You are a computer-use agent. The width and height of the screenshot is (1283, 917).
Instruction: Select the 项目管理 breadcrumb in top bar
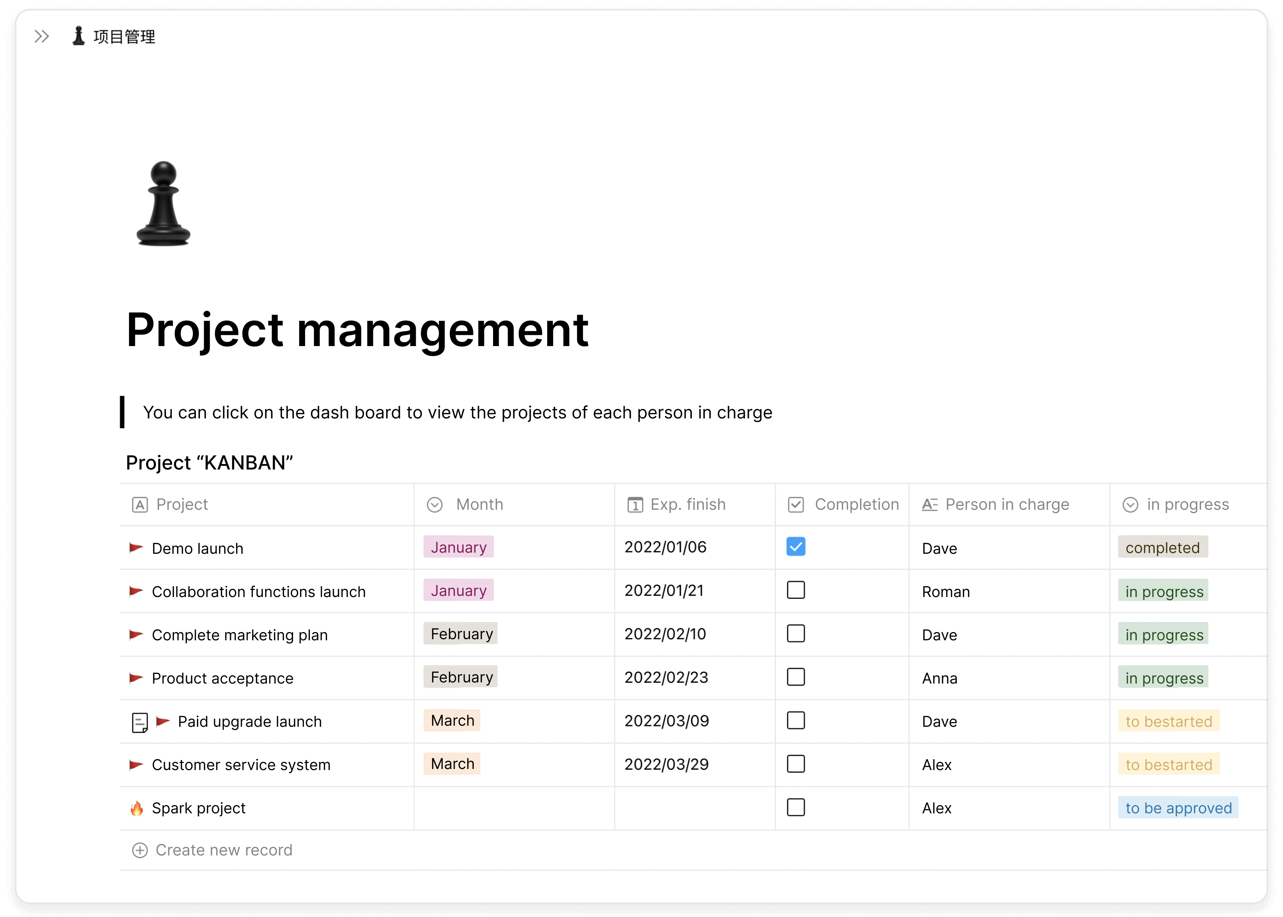(124, 37)
